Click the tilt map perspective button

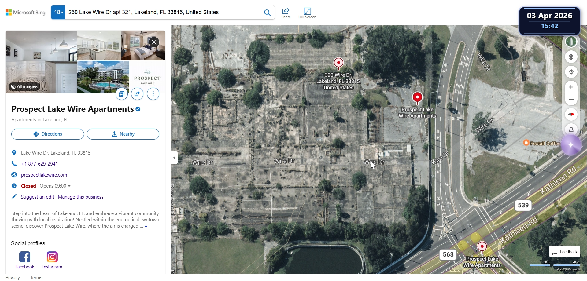pyautogui.click(x=571, y=130)
